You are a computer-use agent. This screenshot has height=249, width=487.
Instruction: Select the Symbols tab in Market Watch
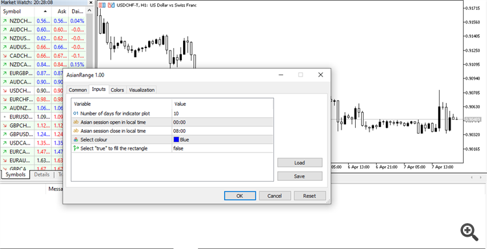16,174
